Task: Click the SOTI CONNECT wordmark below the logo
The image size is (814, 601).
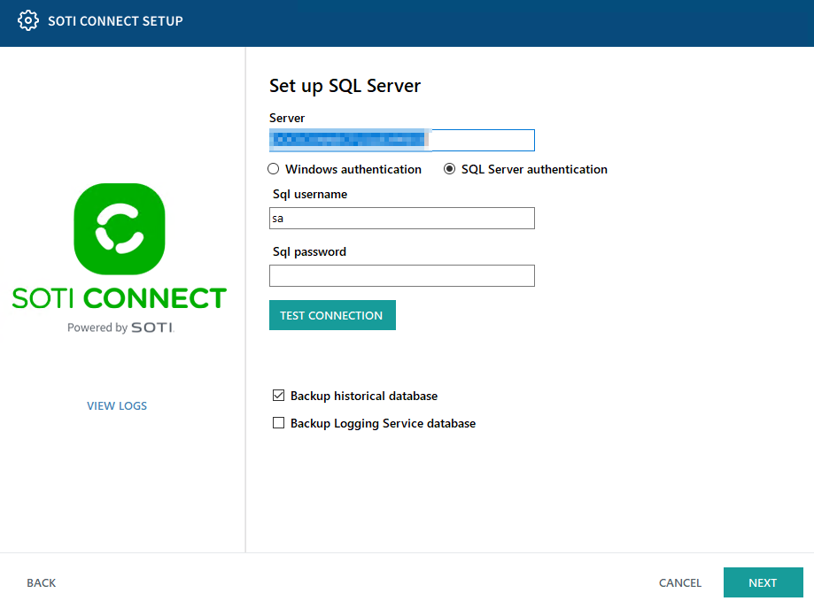Action: coord(119,298)
